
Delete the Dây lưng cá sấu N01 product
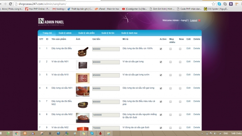(x=196, y=88)
